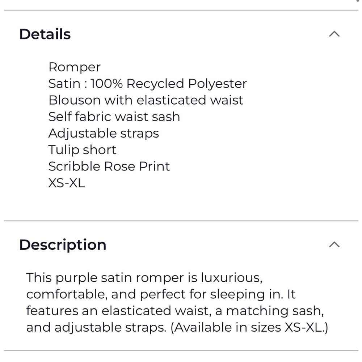
Task: Click the Self fabric waist sash line
Action: 114,117
